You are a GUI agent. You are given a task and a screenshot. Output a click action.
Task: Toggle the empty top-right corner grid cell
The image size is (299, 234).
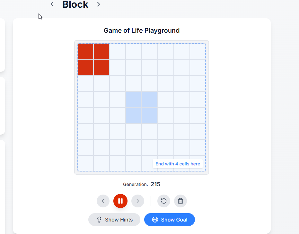pos(198,51)
